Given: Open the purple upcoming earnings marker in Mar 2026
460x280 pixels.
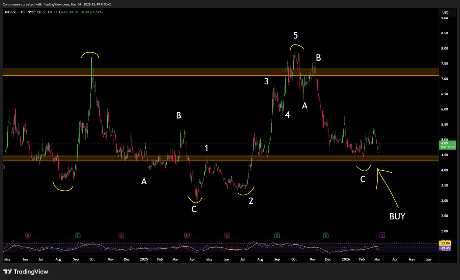Looking at the screenshot, I should pyautogui.click(x=382, y=235).
